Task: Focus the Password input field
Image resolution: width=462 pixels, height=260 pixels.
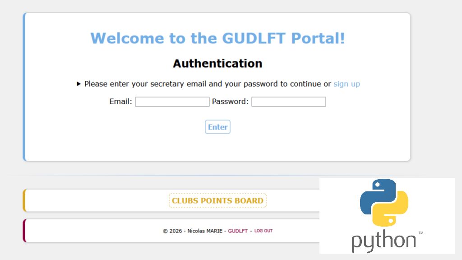Action: coord(288,102)
